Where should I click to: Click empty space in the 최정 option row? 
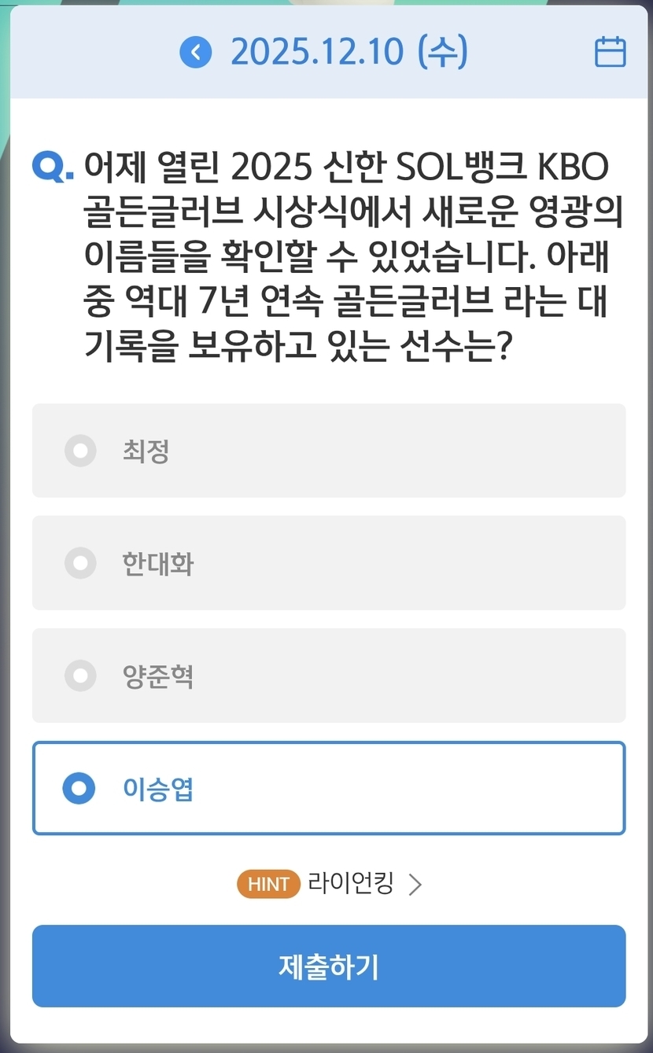[x=409, y=451]
